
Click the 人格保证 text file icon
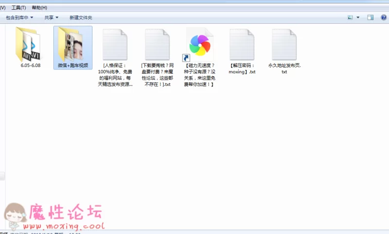[x=115, y=45]
